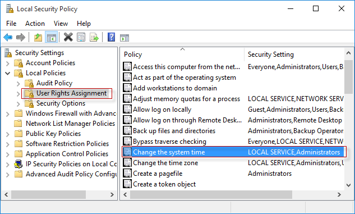The width and height of the screenshot is (355, 214).
Task: Click the left arrow of the tree pane scrollbar
Action: point(6,194)
